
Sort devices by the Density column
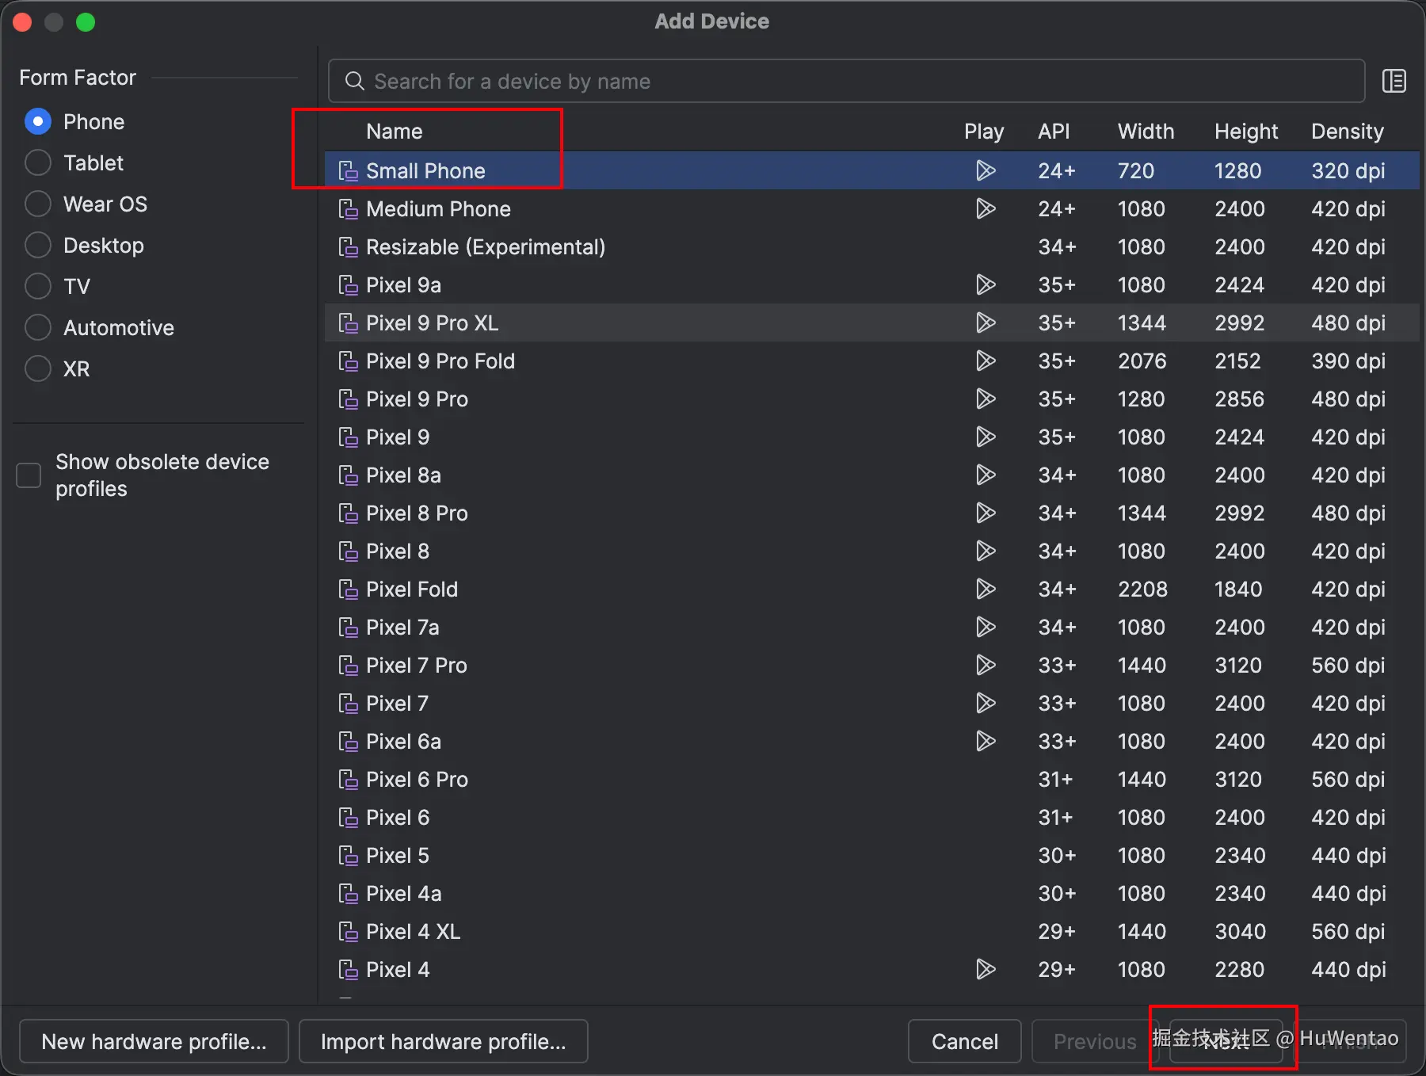click(x=1347, y=132)
